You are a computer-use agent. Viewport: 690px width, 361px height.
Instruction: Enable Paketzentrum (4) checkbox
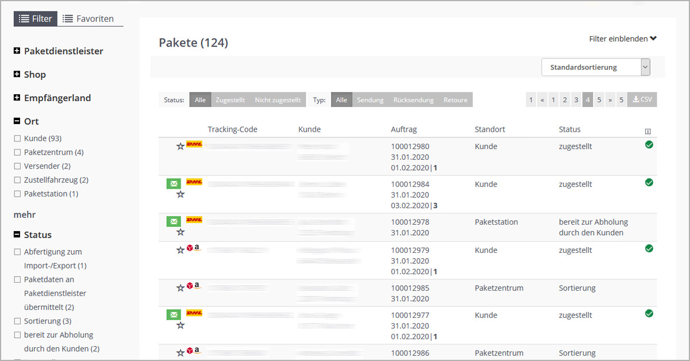click(17, 152)
